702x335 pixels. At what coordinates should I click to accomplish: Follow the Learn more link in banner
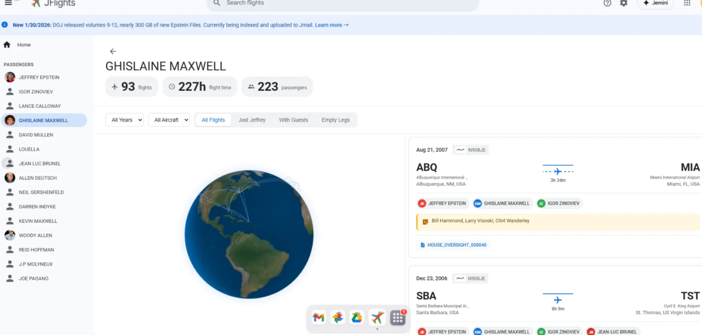tap(331, 25)
